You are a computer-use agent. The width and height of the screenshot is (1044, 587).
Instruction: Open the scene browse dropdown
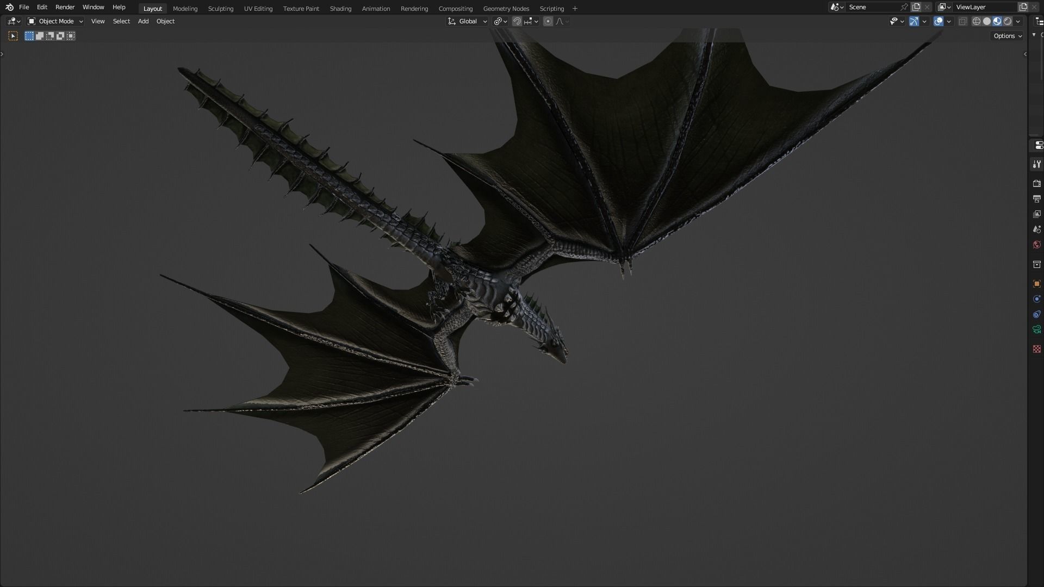(837, 7)
